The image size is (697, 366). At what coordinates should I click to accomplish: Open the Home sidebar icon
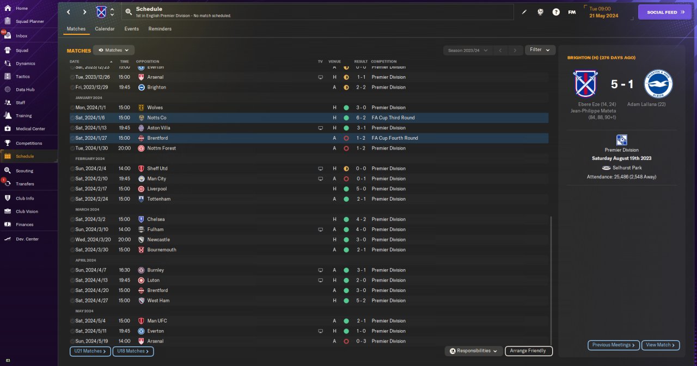(x=8, y=8)
